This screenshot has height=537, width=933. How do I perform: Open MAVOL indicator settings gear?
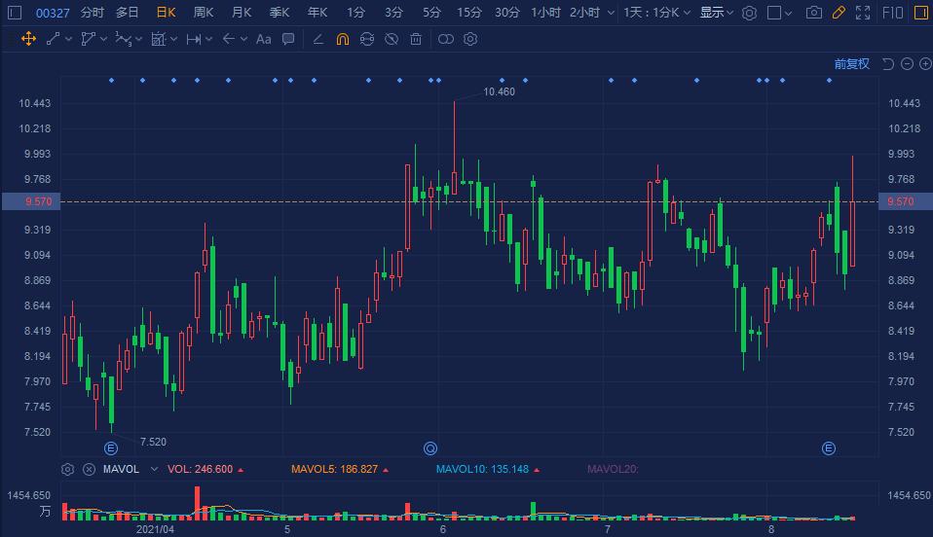[x=68, y=469]
